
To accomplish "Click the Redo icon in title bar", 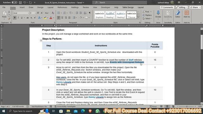I will [30, 3].
